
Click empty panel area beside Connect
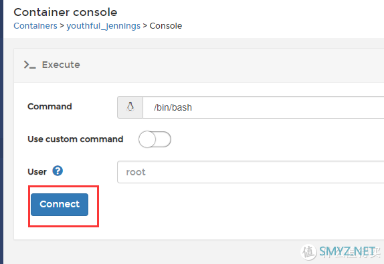click(x=220, y=210)
